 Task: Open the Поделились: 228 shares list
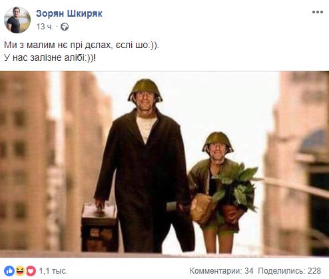(289, 271)
